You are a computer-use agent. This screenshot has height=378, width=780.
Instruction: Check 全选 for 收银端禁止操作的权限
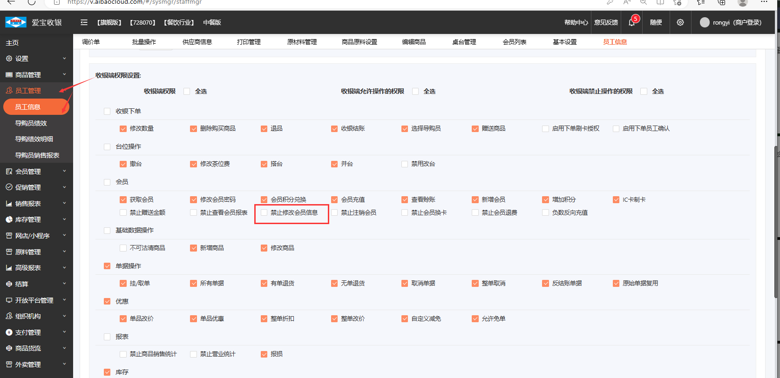pos(644,92)
